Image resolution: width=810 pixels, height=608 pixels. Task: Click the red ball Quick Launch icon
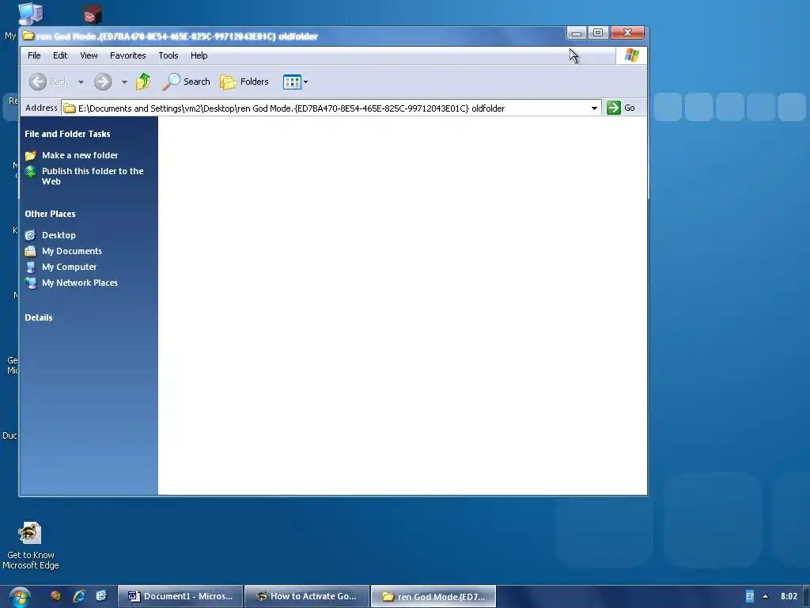tap(55, 595)
